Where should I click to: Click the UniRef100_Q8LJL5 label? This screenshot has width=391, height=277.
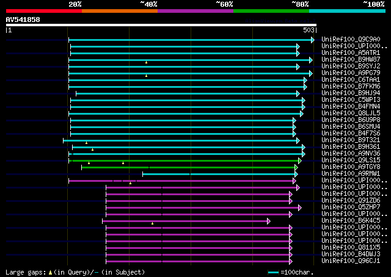coord(351,113)
